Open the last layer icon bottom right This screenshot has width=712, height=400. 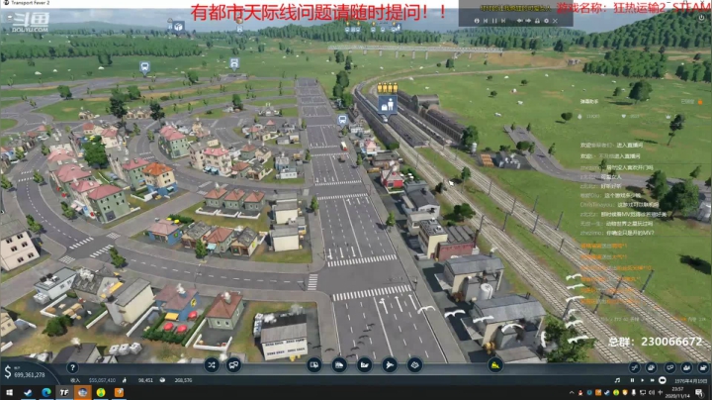(x=702, y=367)
